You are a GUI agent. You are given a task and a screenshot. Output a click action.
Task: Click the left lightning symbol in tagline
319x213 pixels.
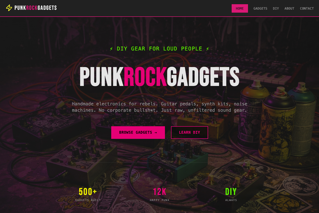click(x=111, y=49)
